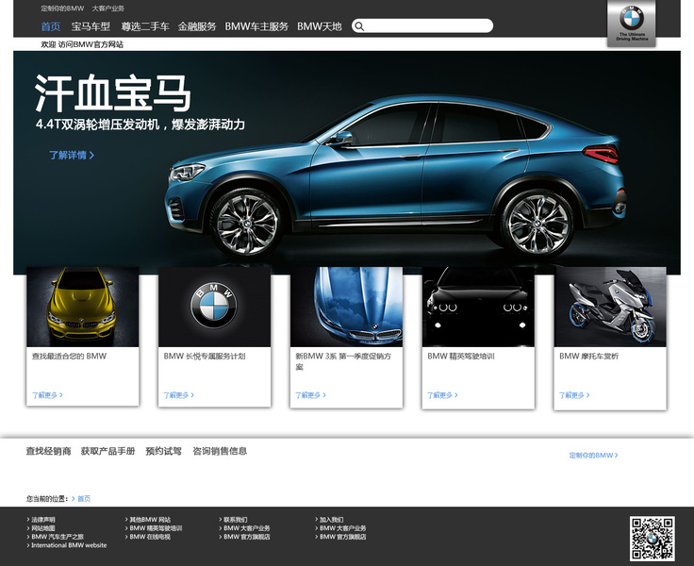Click 了解更多 under 查找最适合您的 BMW
Image resolution: width=694 pixels, height=566 pixels.
[47, 395]
